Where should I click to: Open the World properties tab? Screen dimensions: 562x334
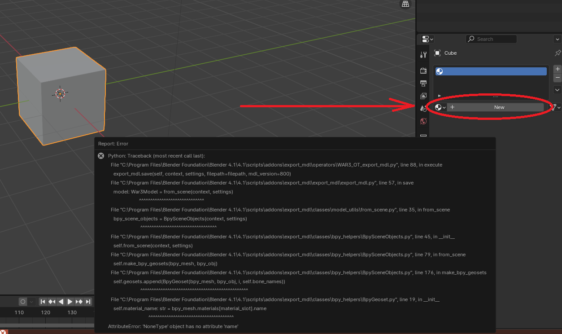click(423, 121)
